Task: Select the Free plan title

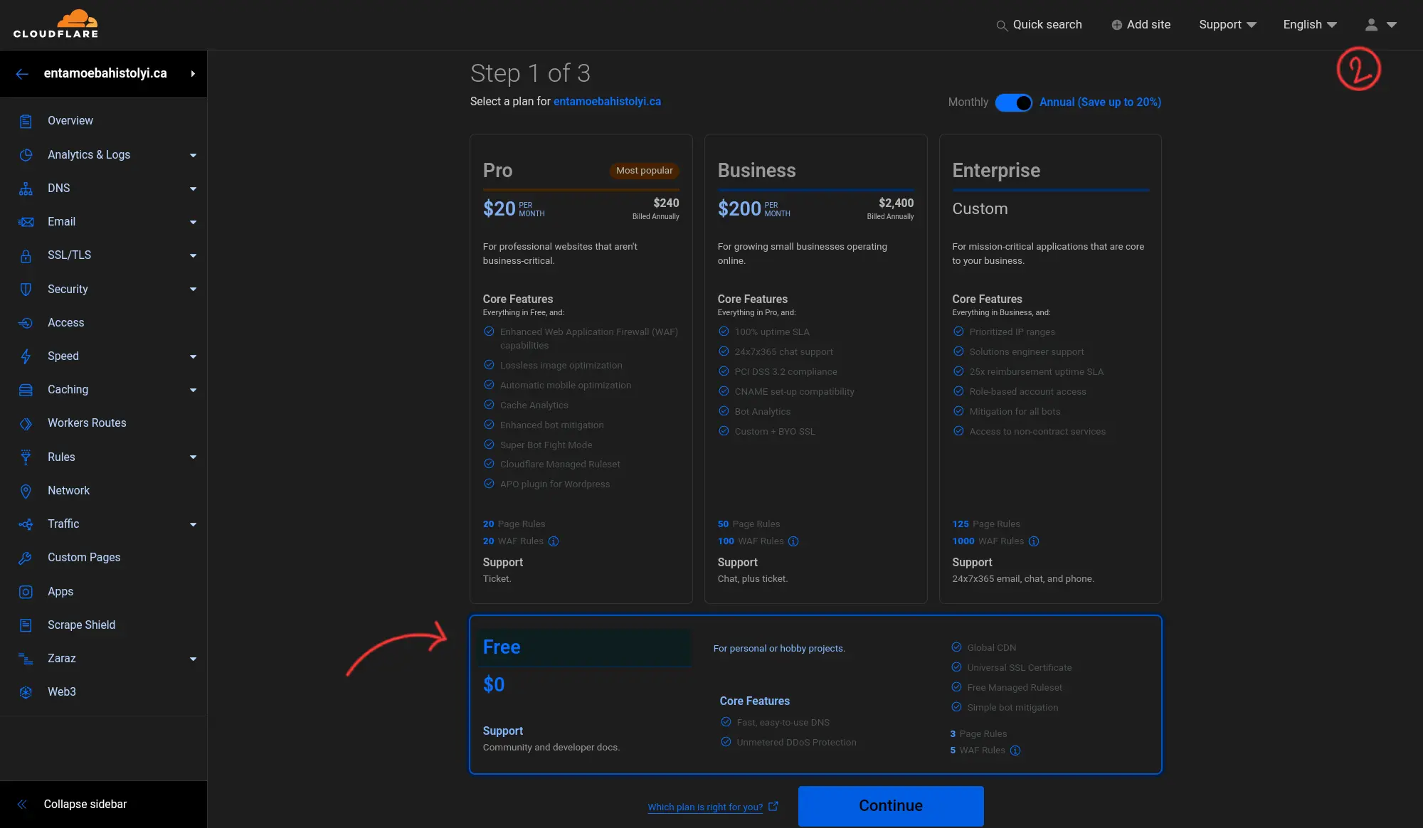Action: pos(502,647)
